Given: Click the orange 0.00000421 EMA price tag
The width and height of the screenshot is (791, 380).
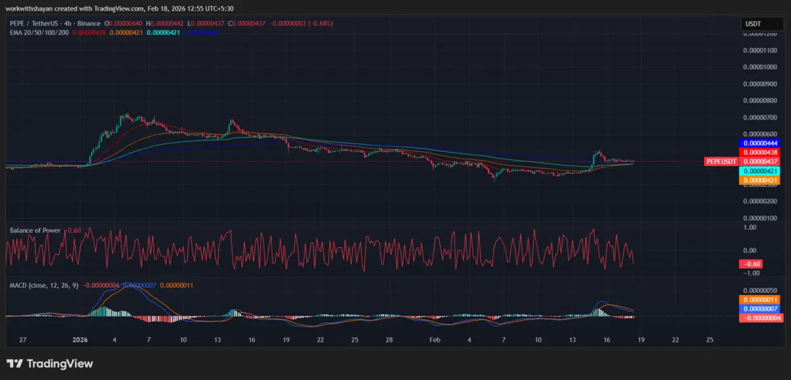Looking at the screenshot, I should coord(761,180).
